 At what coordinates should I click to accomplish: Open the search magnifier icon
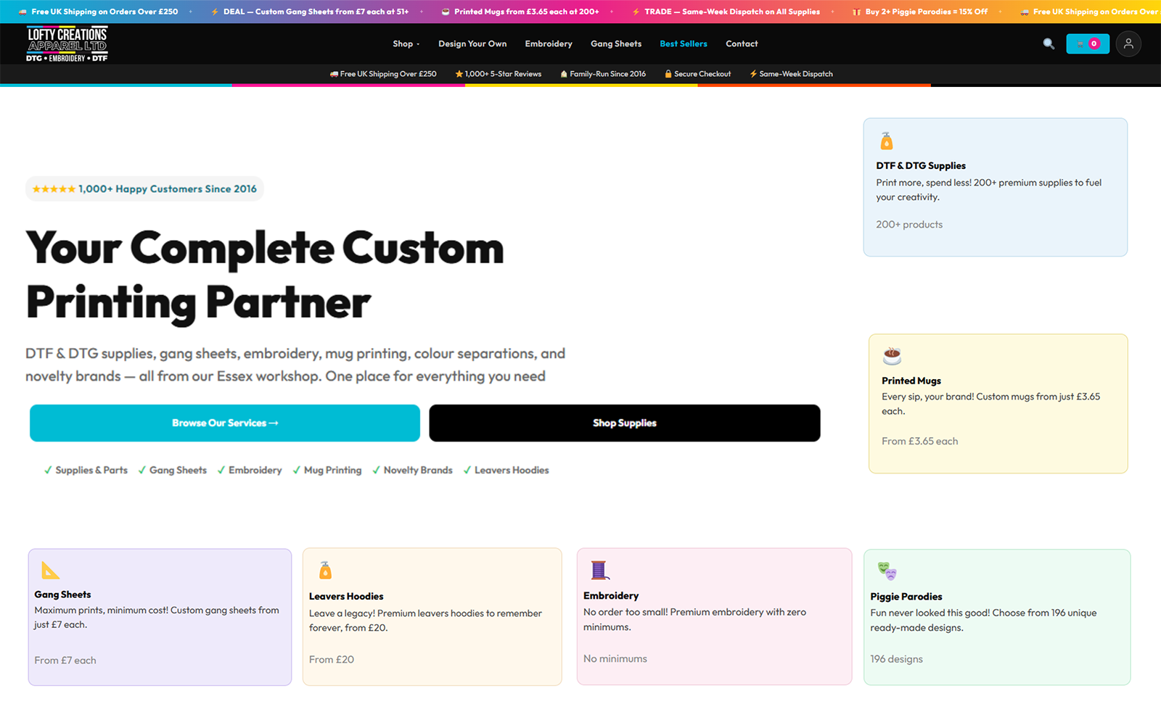pos(1049,43)
